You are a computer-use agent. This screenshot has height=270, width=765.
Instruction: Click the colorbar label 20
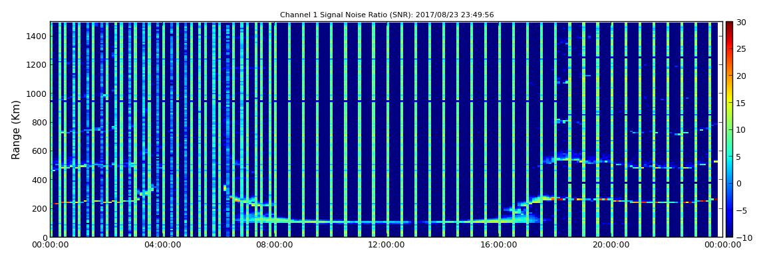[741, 76]
